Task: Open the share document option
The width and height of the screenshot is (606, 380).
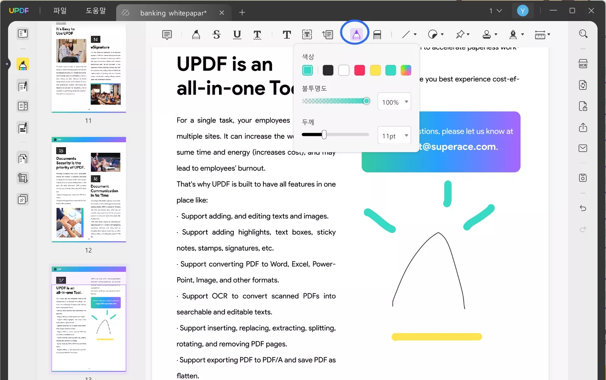Action: tap(583, 127)
